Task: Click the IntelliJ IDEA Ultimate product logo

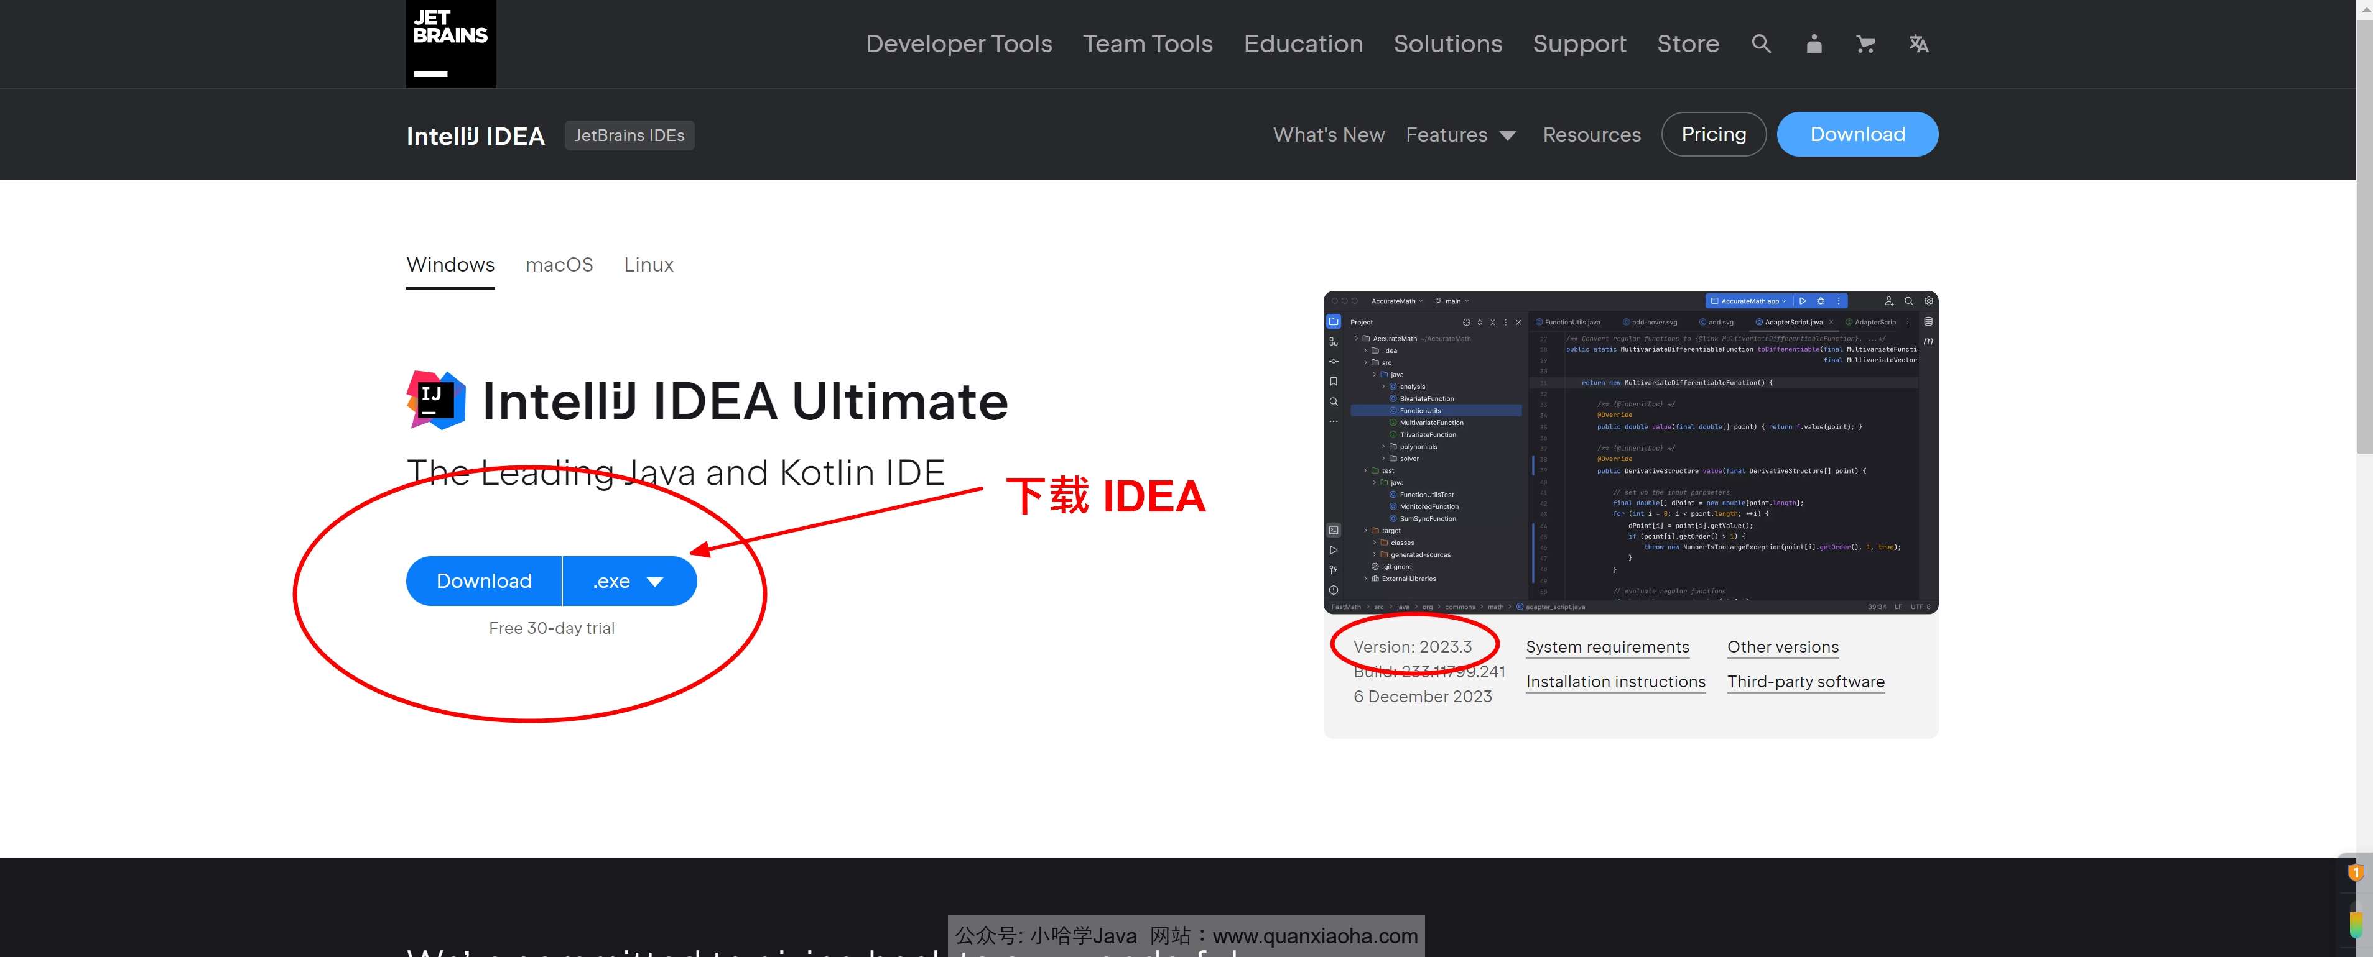Action: click(x=436, y=400)
